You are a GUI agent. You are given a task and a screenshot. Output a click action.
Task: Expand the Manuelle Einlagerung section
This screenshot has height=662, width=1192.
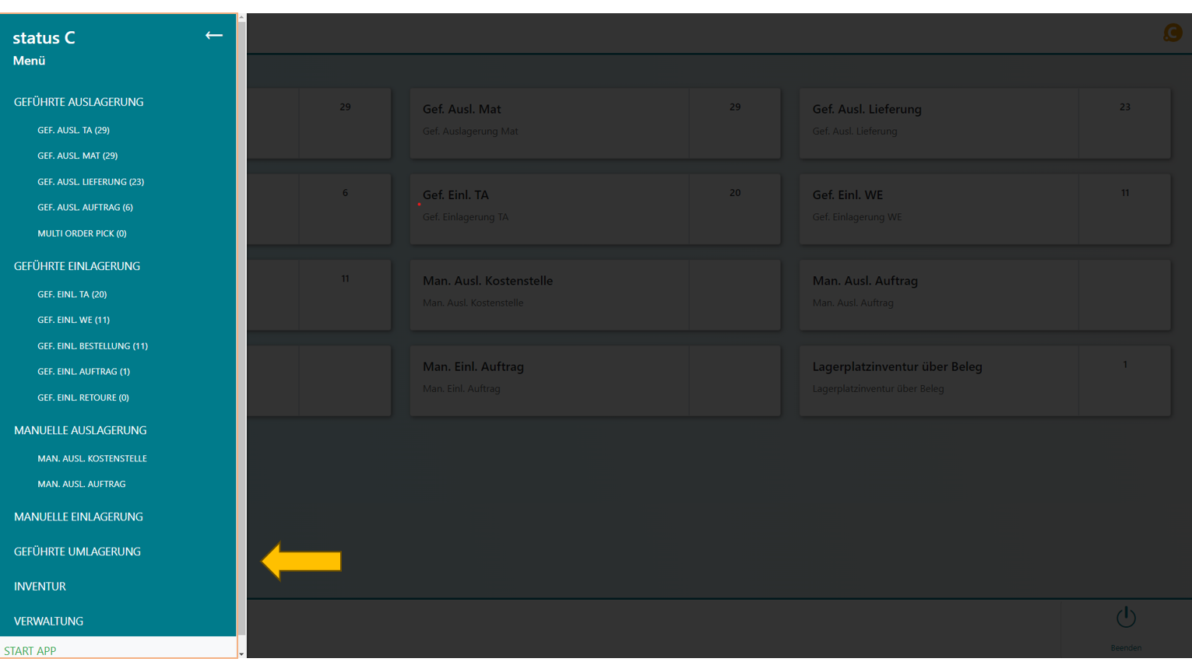(79, 517)
